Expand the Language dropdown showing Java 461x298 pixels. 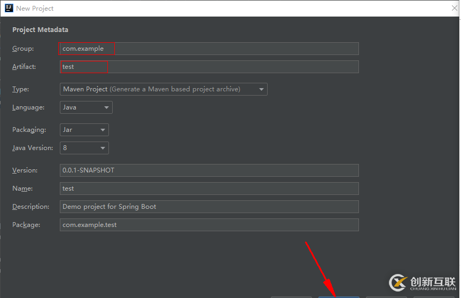pos(86,107)
